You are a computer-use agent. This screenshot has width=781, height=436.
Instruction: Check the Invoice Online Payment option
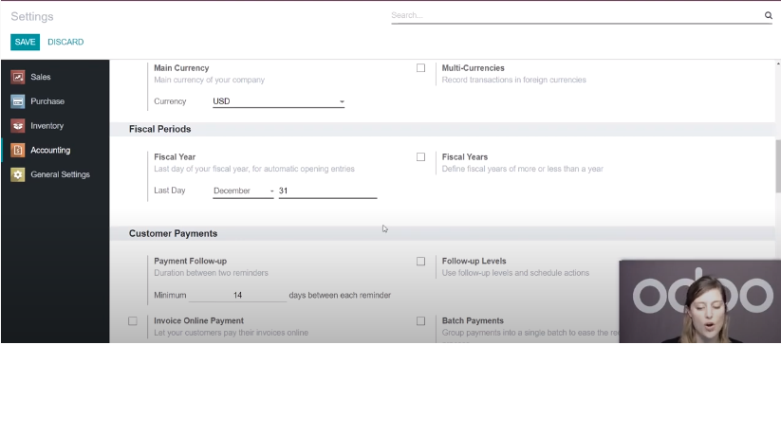pos(133,321)
